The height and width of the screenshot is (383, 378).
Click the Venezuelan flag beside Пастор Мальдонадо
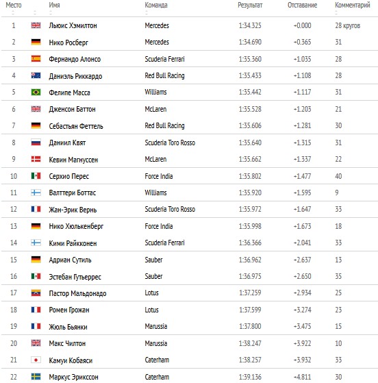pos(36,293)
